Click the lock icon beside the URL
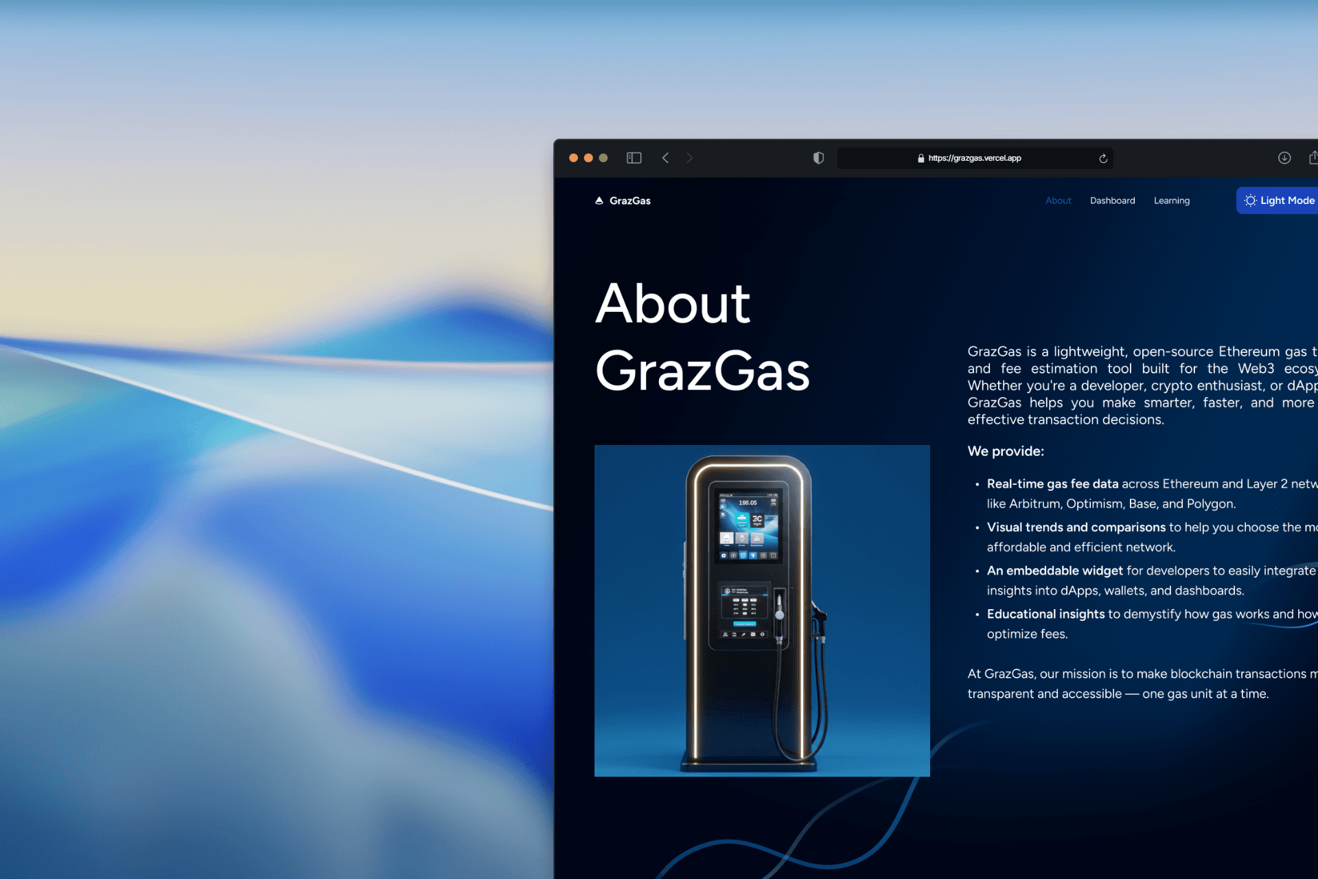The height and width of the screenshot is (879, 1318). point(921,159)
